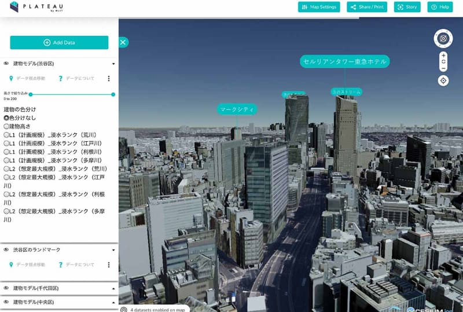The image size is (463, 312).
Task: Select L2 想定最大規模 浸水ランク 江戸川
Action: click(6, 177)
